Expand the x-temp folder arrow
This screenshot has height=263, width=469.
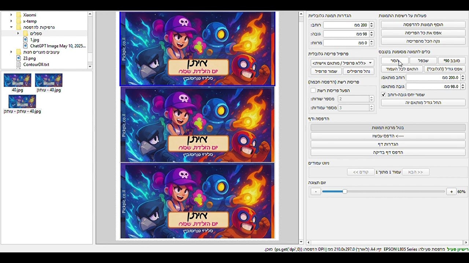click(x=11, y=21)
